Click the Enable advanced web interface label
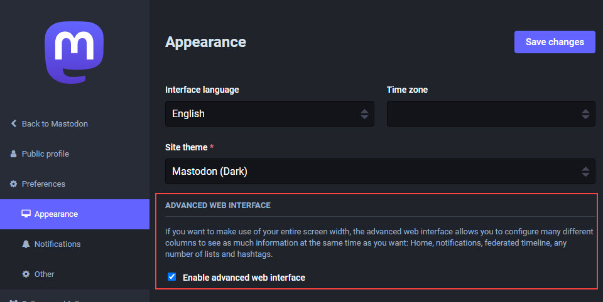The image size is (603, 302). point(244,278)
